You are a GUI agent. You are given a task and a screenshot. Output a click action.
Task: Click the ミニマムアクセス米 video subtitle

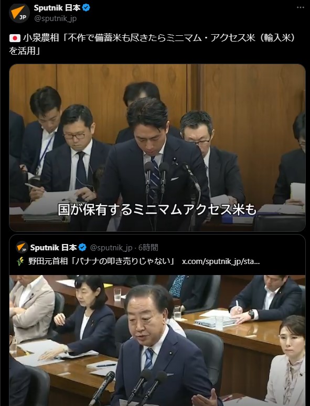157,209
